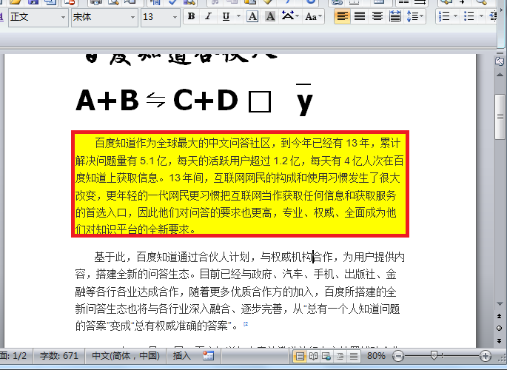Toggle the highlighted align left button
The width and height of the screenshot is (507, 370).
tap(342, 16)
